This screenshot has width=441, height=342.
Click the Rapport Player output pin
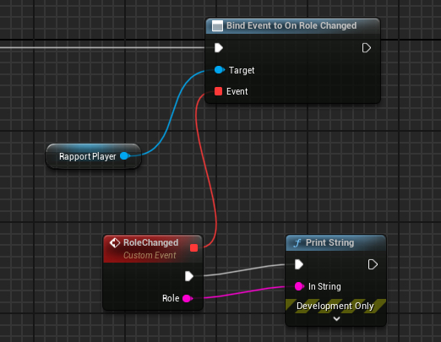pyautogui.click(x=124, y=156)
